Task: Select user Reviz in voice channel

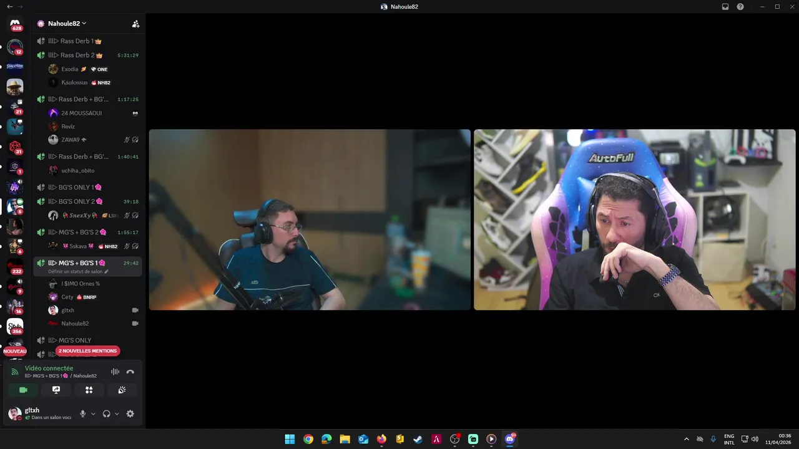Action: [94, 127]
